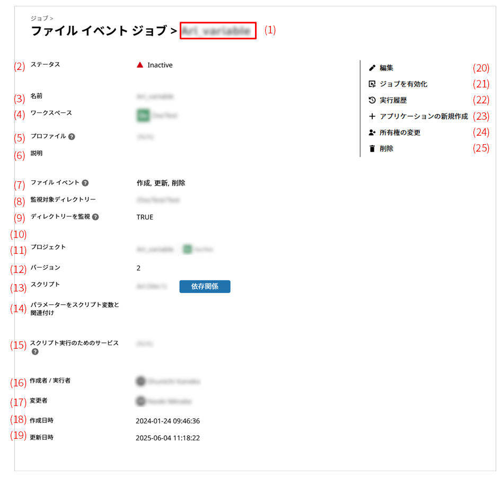
Task: Click the pencil icon beside 編集
Action: click(x=372, y=68)
